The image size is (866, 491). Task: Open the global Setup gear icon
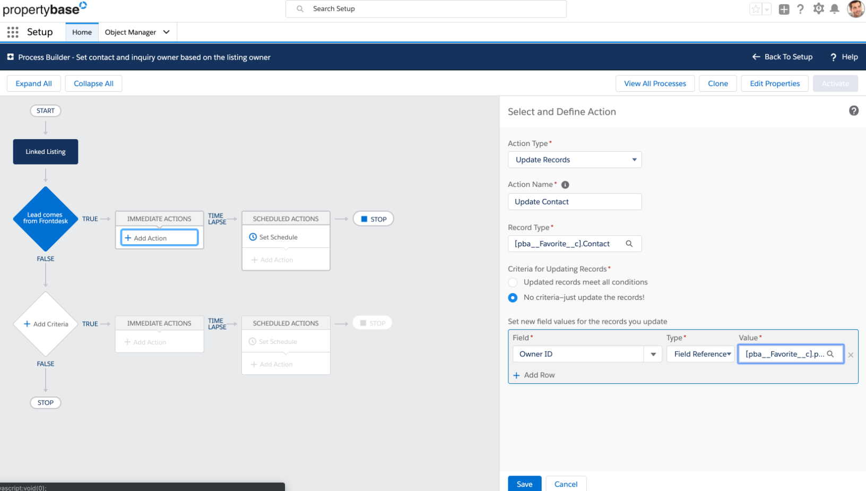click(818, 8)
